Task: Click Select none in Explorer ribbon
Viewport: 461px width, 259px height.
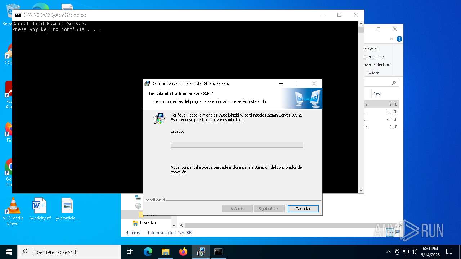Action: [x=373, y=57]
